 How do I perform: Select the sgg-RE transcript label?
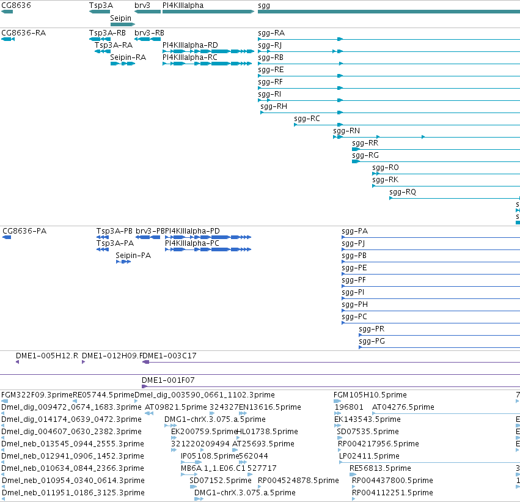pos(271,70)
